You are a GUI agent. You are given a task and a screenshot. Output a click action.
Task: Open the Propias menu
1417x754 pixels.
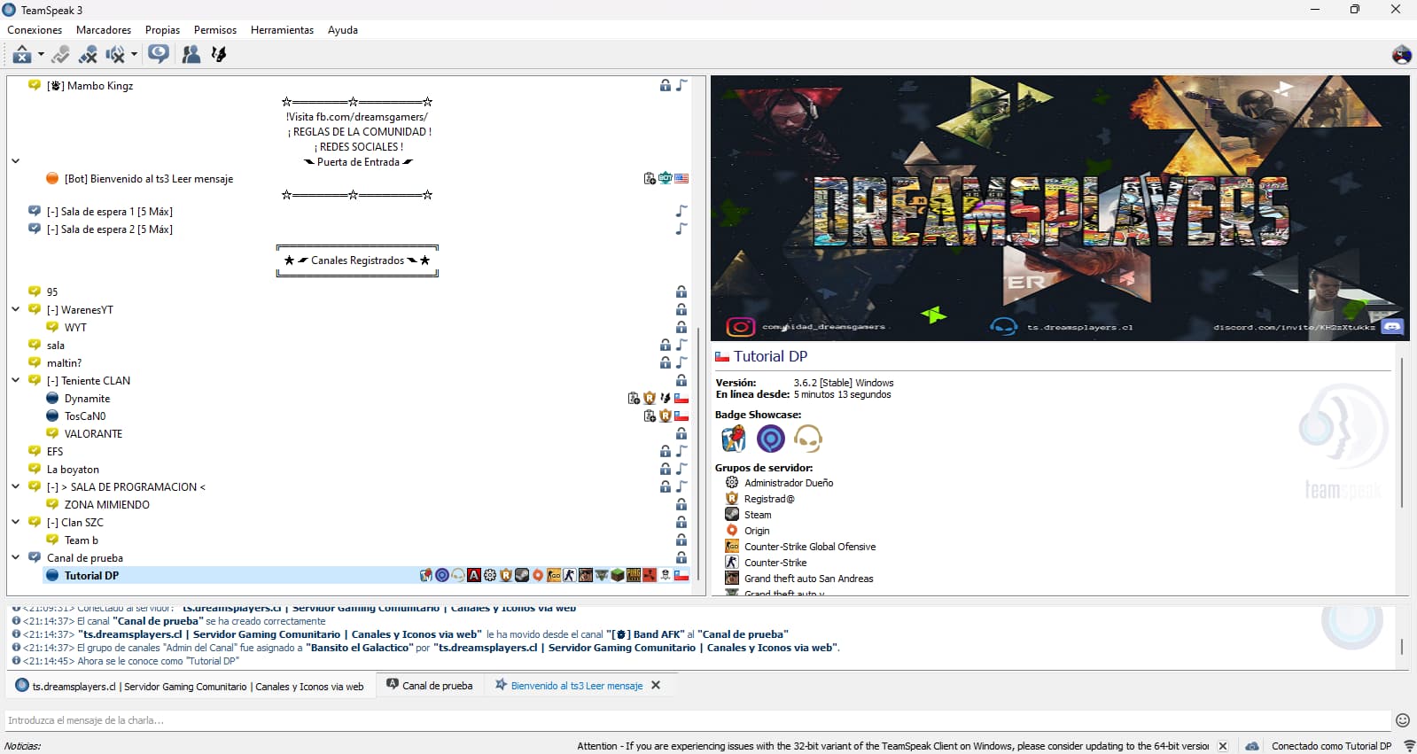coord(162,30)
